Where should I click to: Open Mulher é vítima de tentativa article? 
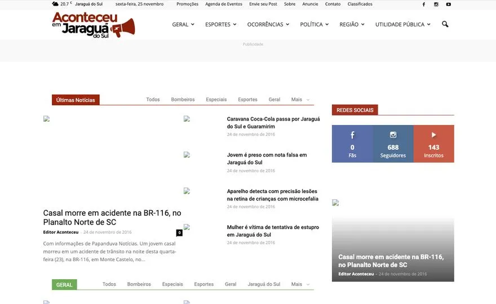click(273, 231)
